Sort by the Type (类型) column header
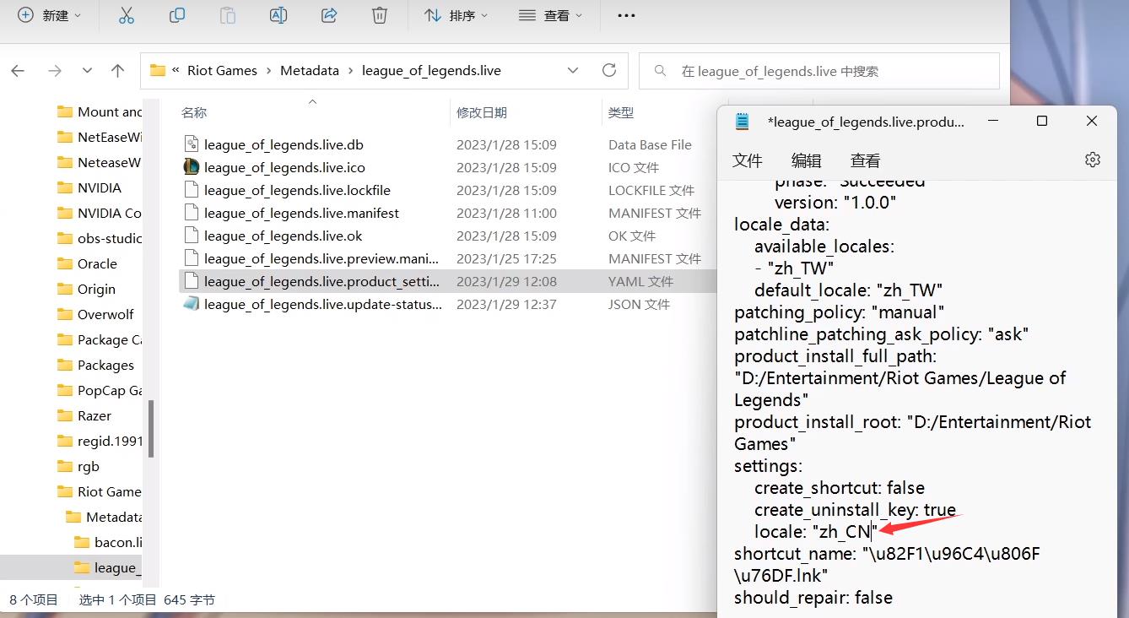1129x618 pixels. (621, 112)
